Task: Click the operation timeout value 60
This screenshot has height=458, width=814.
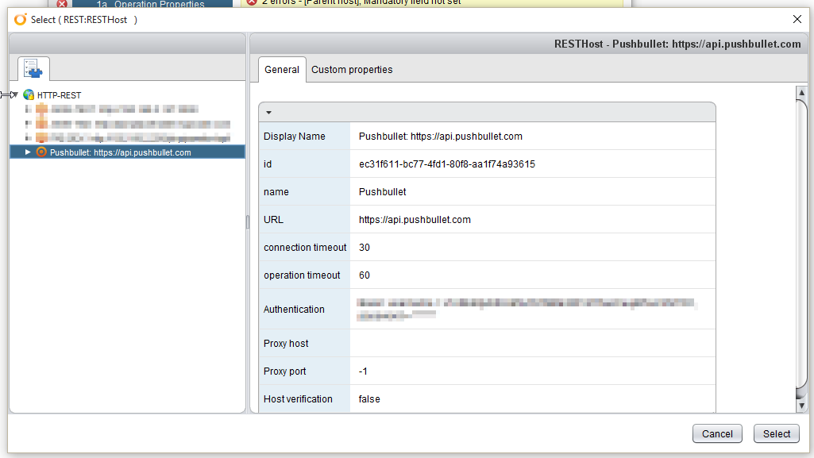Action: point(365,275)
